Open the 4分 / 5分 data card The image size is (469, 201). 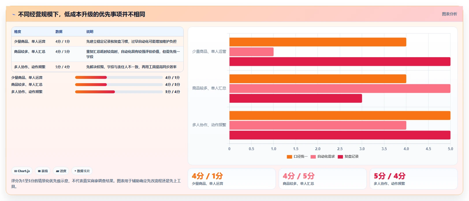(323, 179)
